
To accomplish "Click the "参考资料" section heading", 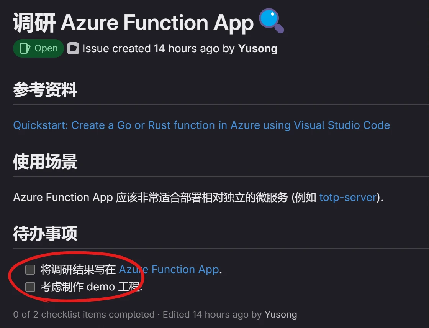I will coord(45,90).
